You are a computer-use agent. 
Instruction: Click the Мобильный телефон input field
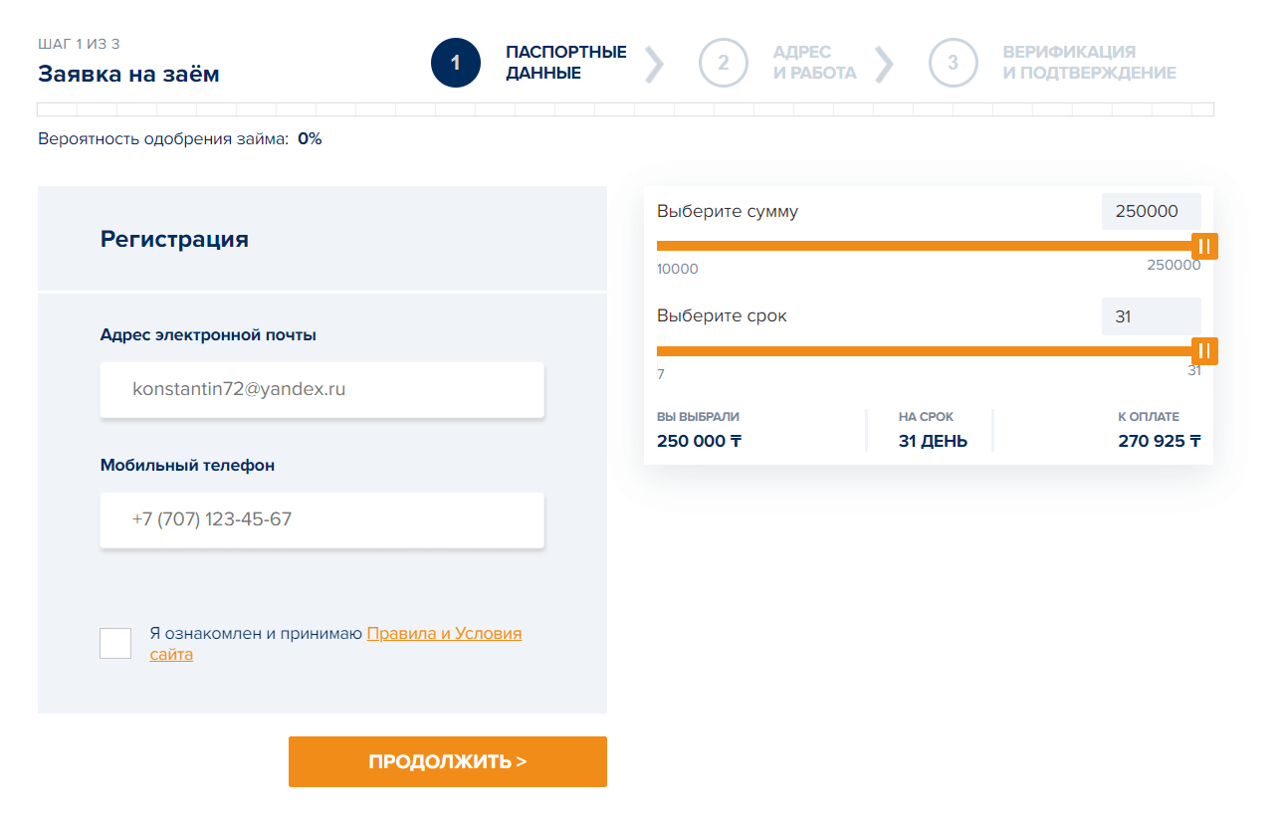[x=321, y=519]
